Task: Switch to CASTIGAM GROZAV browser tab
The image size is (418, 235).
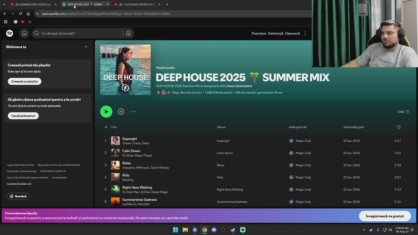Action: coord(137,4)
